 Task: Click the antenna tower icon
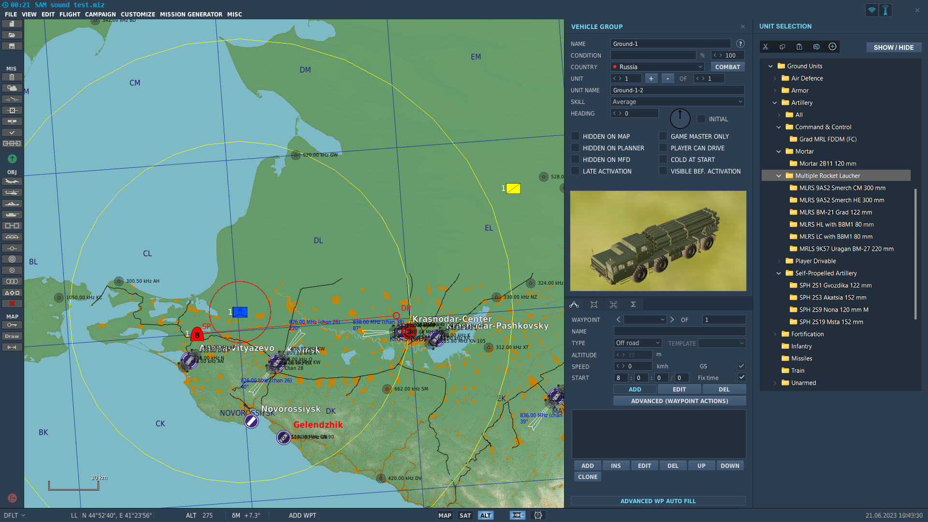885,10
